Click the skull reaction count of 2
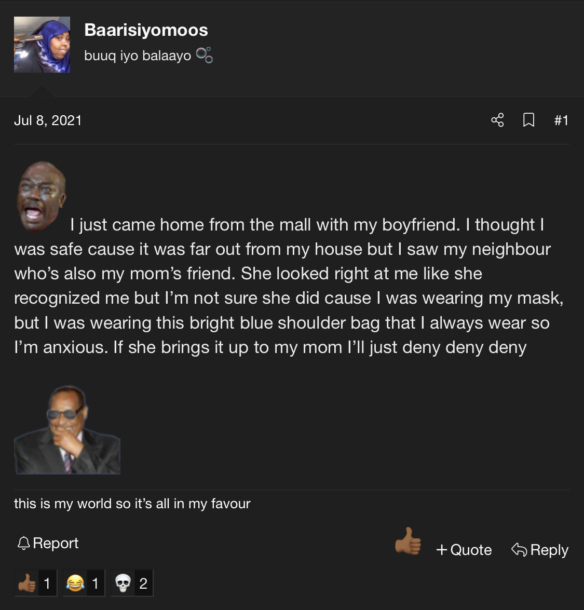This screenshot has width=584, height=610. 143,583
